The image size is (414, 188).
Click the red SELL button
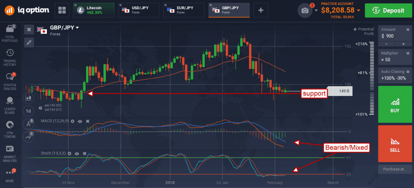tap(395, 144)
